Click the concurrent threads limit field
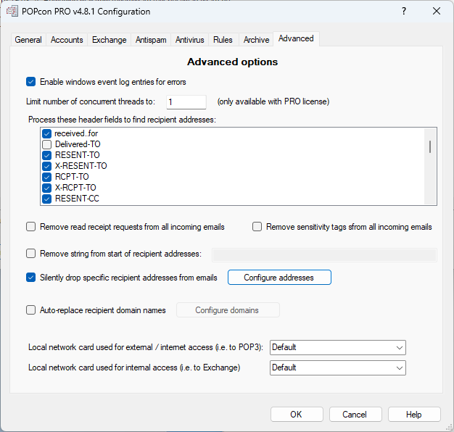 coord(186,102)
